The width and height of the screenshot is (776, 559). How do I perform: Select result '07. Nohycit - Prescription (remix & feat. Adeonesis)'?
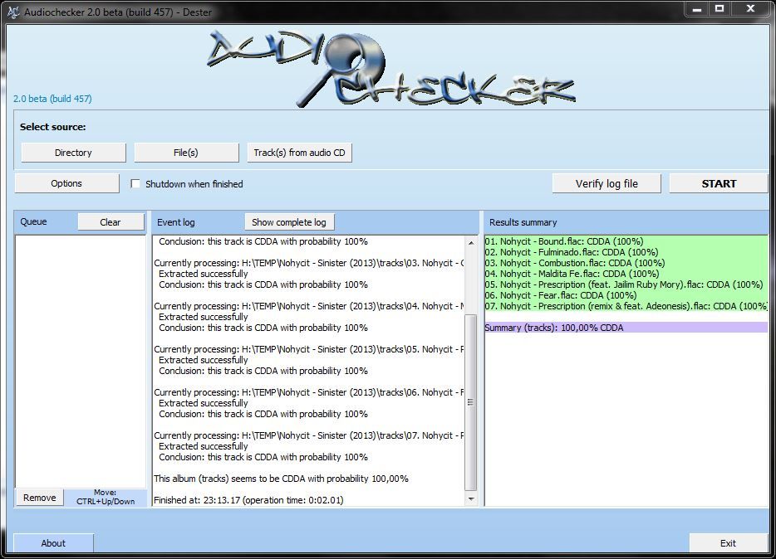626,306
